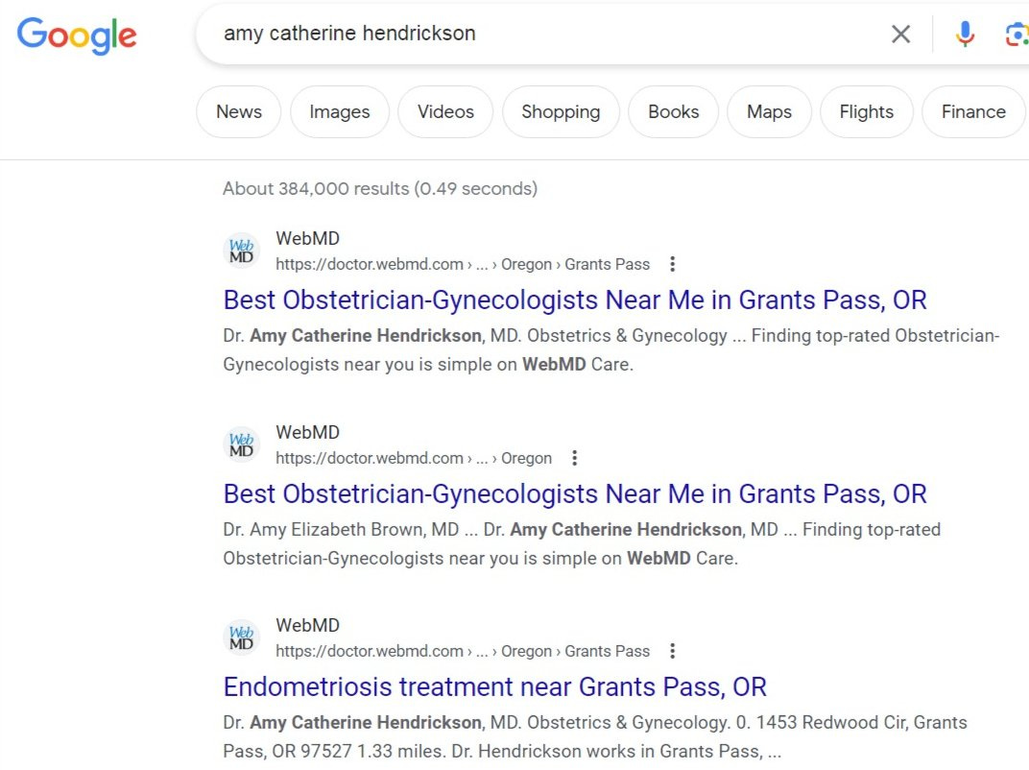Click the second result's doctor.webmd.com Oregon URL
This screenshot has width=1029, height=770.
[x=414, y=458]
